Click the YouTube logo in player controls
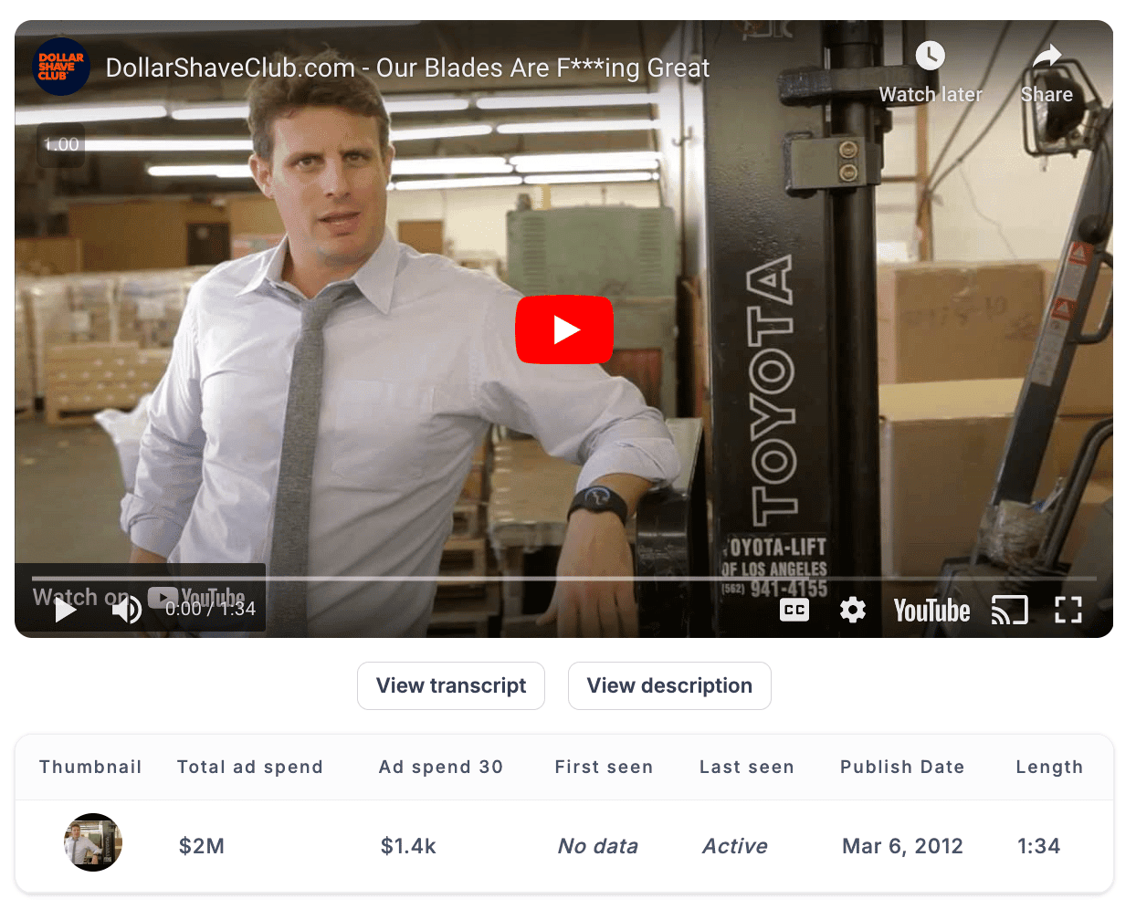Screen dimensions: 1136x909 [931, 610]
